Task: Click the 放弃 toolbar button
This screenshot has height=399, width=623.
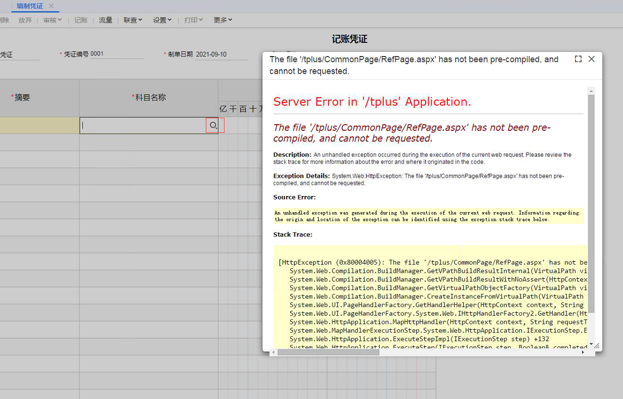Action: tap(25, 20)
